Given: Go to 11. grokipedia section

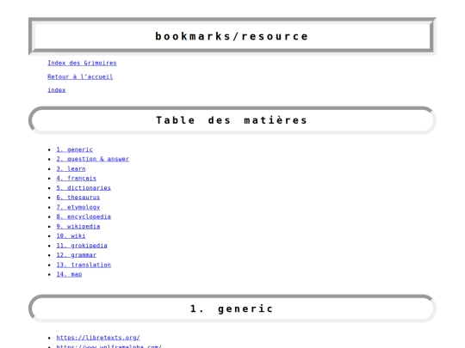Looking at the screenshot, I should point(82,245).
